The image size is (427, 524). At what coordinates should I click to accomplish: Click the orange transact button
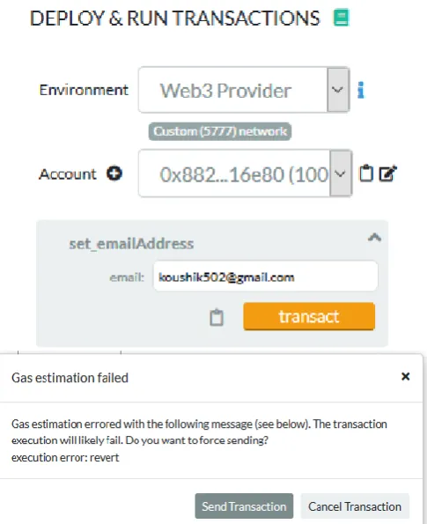pos(309,316)
